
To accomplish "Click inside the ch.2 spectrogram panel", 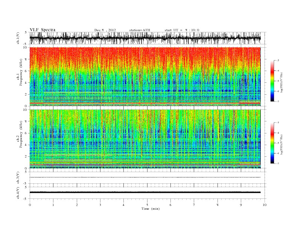I will pos(145,139).
